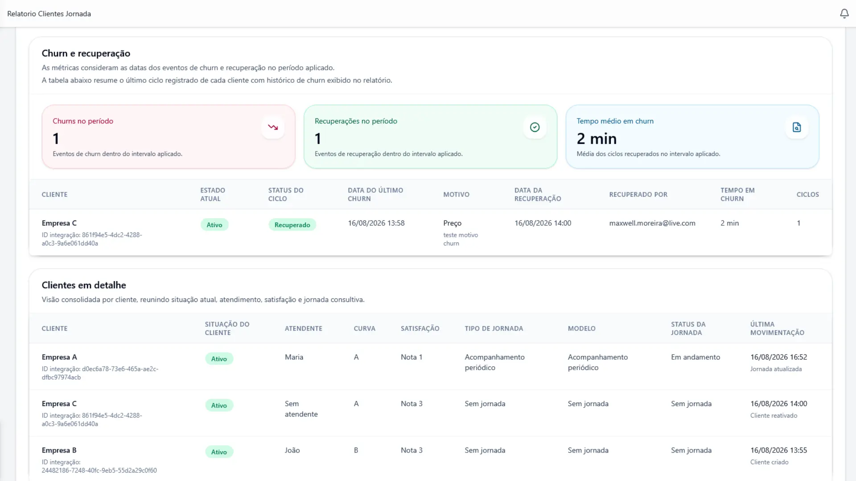Click the 'Atendente' column header
Screen dimensions: 856x481
[303, 329]
